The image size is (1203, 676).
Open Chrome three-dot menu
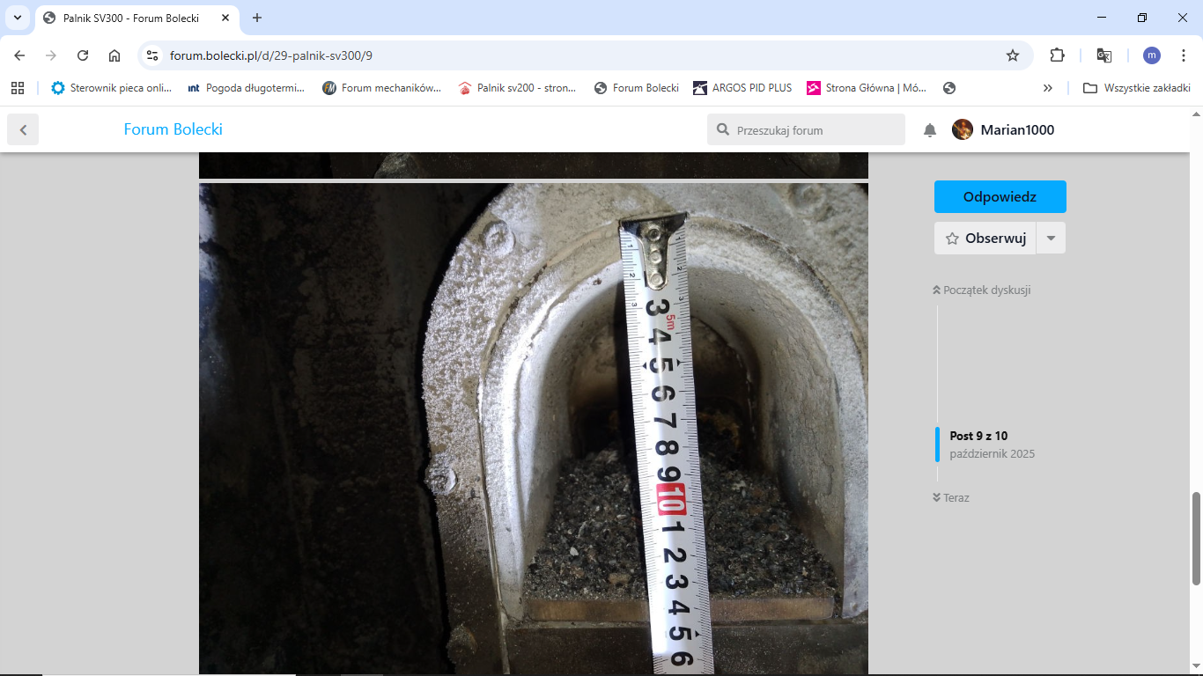pyautogui.click(x=1184, y=55)
